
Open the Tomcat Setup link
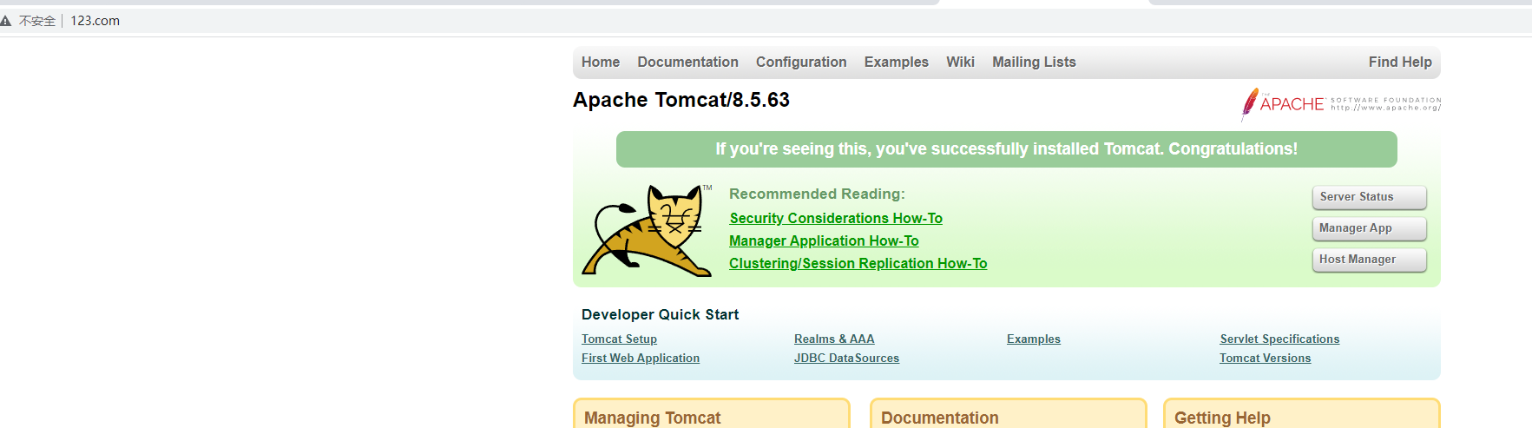tap(619, 339)
